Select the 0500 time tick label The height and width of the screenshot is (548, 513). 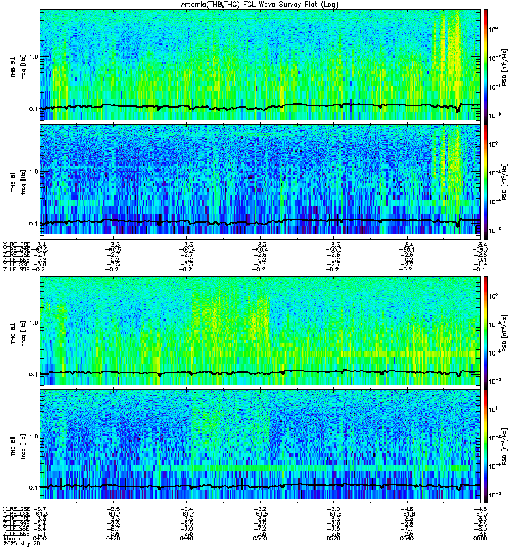260,538
